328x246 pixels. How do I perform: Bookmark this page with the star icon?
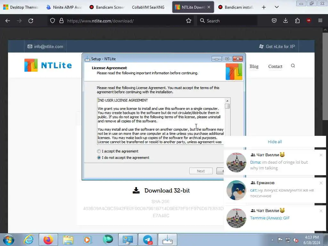(x=189, y=21)
